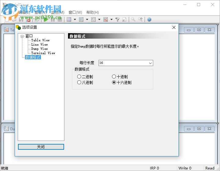The height and width of the screenshot is (171, 220).
Task: Expand the Dump View dropdown arrow in toolbar
Action: coord(99,19)
